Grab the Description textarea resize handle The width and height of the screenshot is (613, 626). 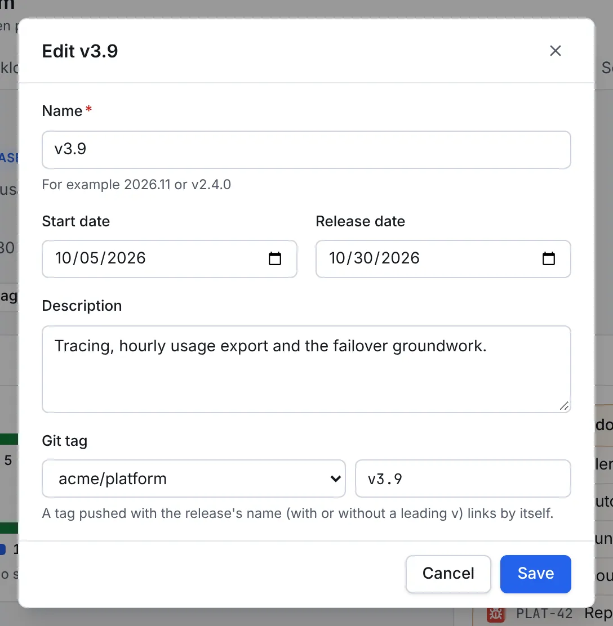point(564,406)
